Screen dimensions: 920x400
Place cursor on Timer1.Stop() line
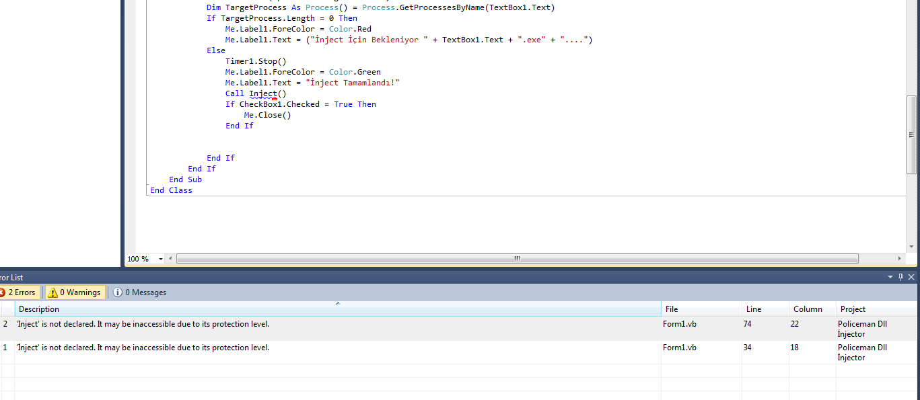(256, 61)
